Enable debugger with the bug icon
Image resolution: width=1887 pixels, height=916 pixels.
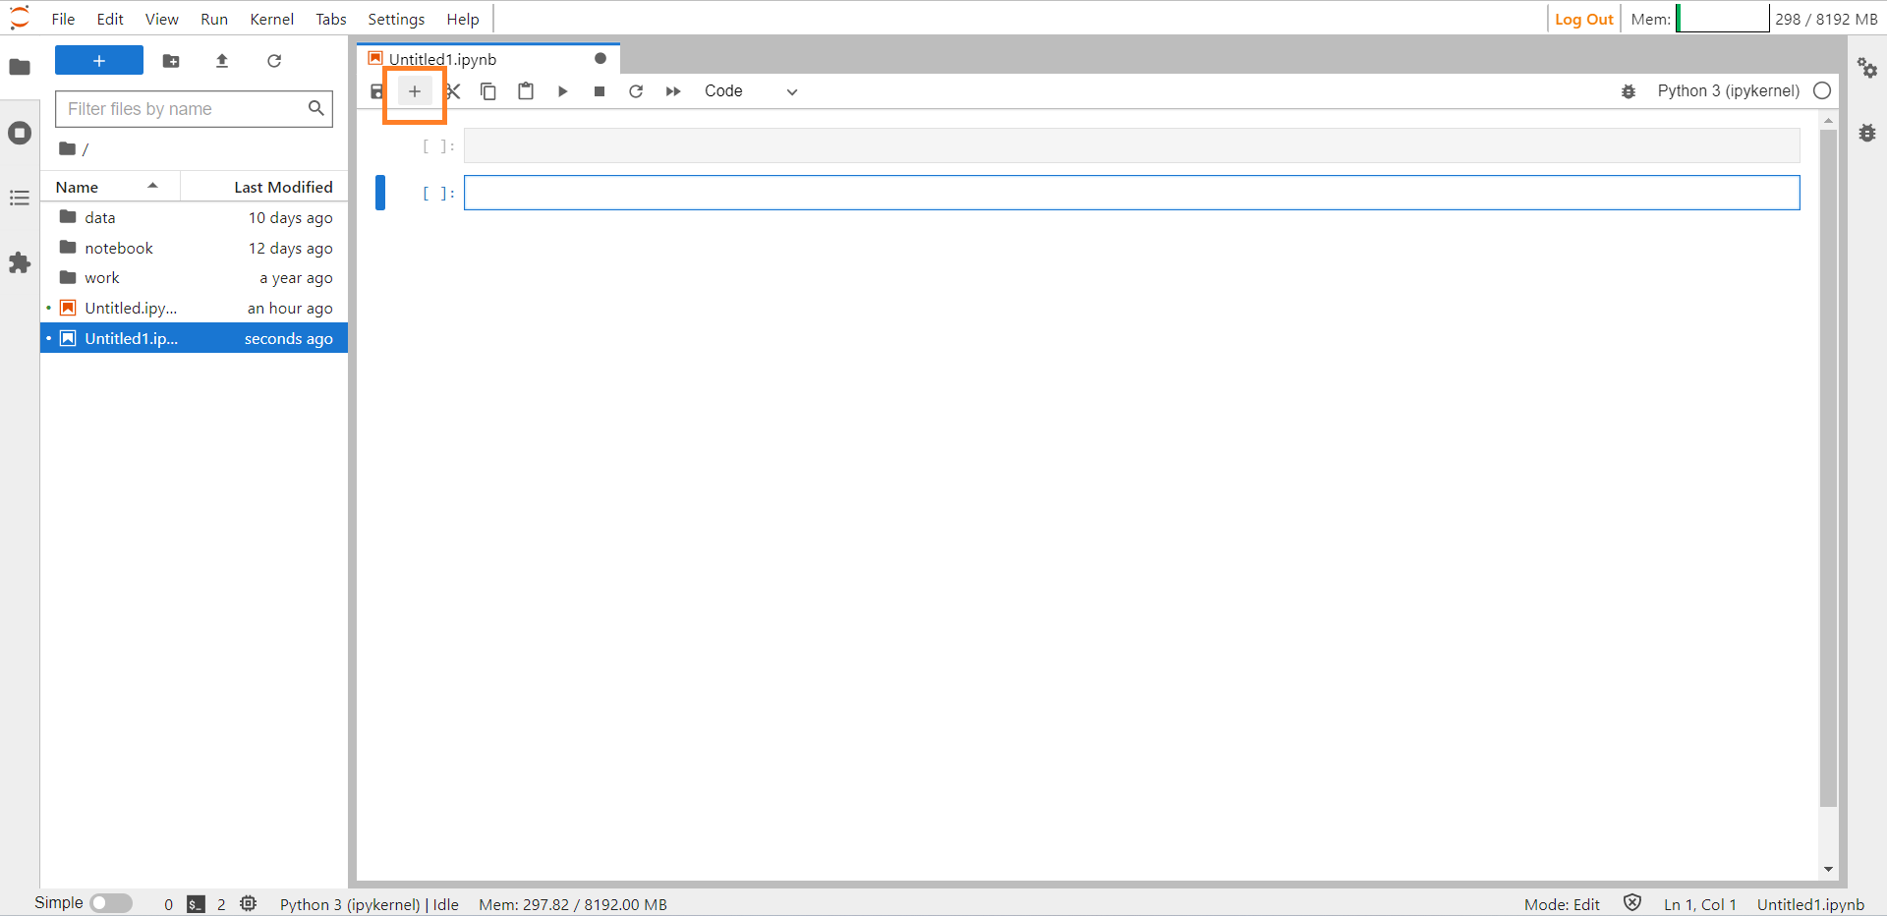pyautogui.click(x=1629, y=91)
